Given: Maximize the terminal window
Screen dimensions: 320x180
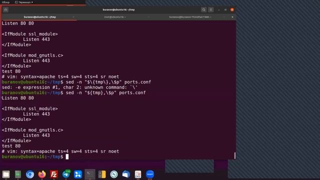Looking at the screenshot, I should [225, 9].
